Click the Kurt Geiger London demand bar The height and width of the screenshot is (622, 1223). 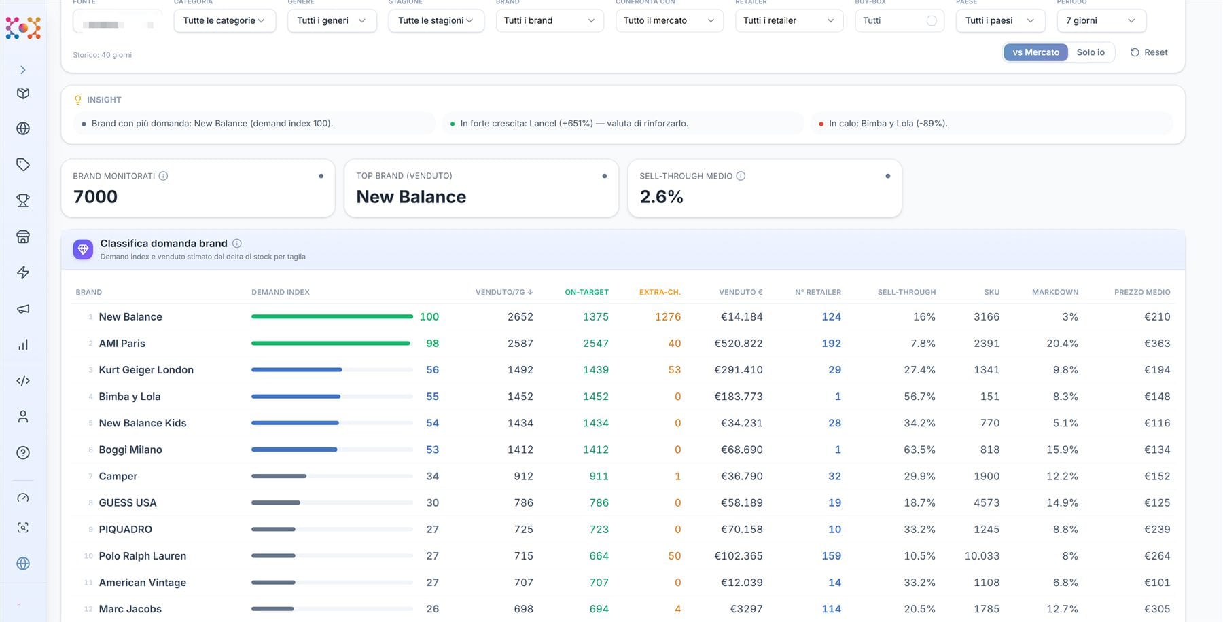332,370
